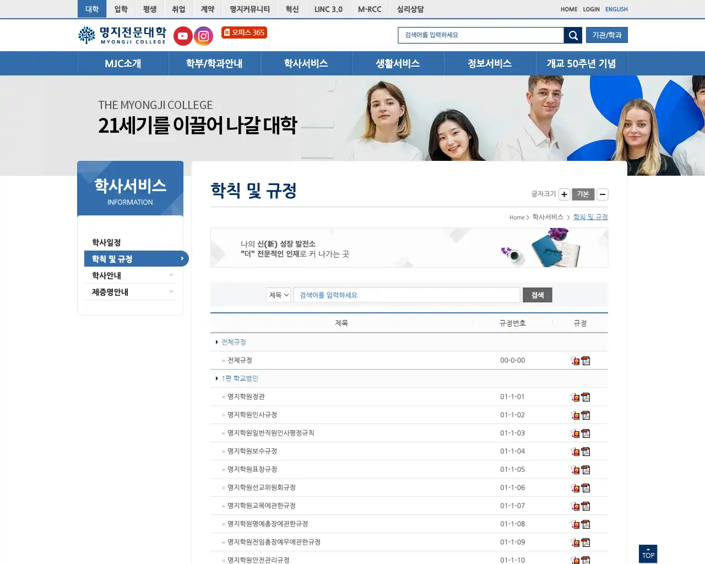Open the 명지학원전임총장예우에관한규정 title
The height and width of the screenshot is (564, 705).
coord(274,542)
